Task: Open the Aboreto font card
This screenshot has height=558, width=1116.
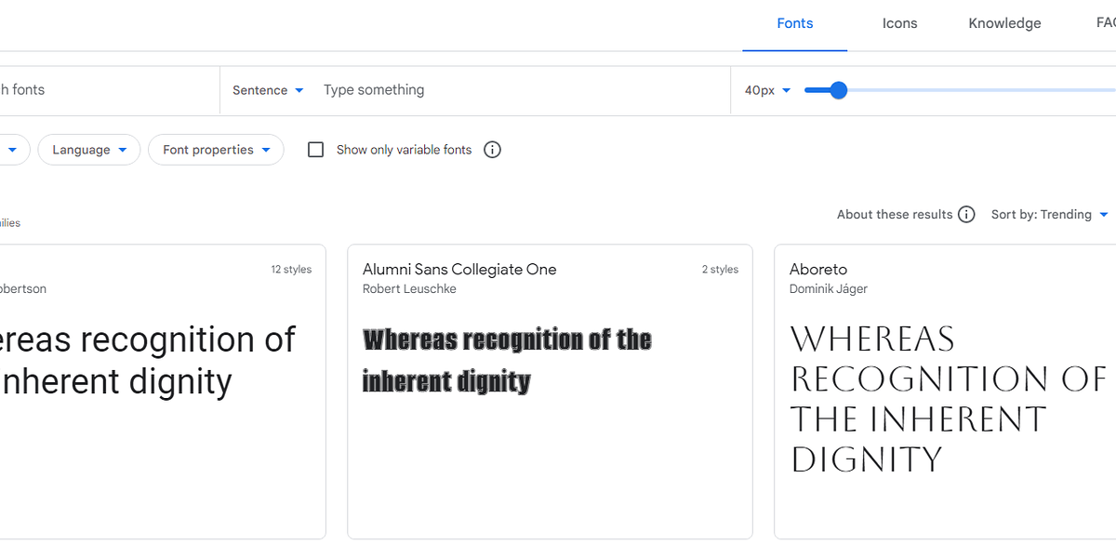Action: point(945,392)
